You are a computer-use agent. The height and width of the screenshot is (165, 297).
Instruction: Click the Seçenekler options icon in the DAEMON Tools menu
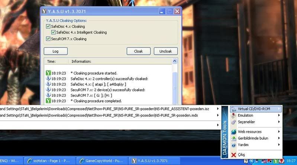(x=234, y=122)
